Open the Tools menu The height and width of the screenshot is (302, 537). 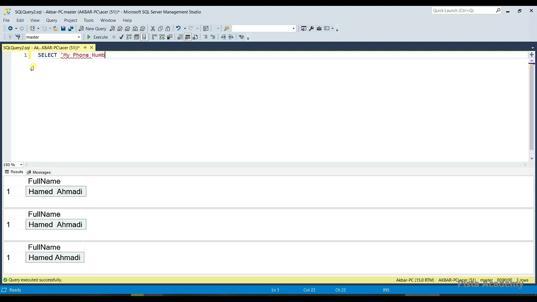point(89,20)
